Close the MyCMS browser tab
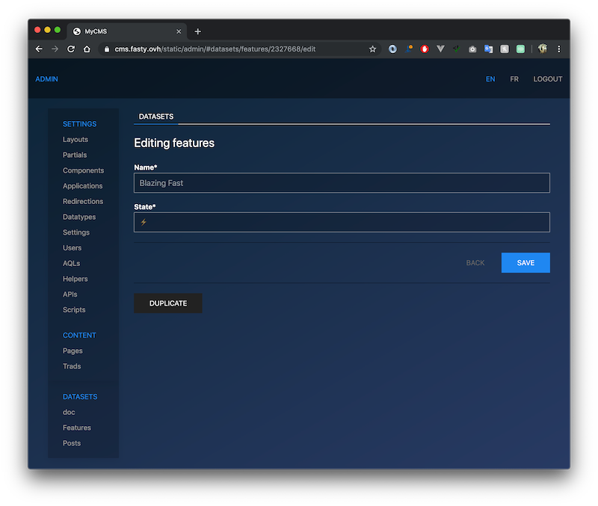The height and width of the screenshot is (506, 598). [x=178, y=31]
